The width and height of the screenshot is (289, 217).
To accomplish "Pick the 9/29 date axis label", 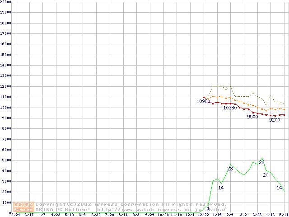I will [x=149, y=215].
